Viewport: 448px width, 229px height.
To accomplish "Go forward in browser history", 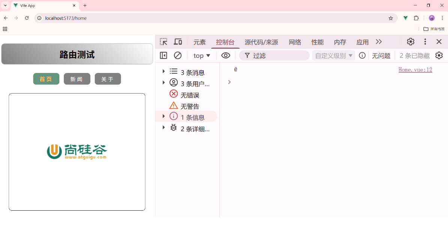I will click(x=16, y=18).
